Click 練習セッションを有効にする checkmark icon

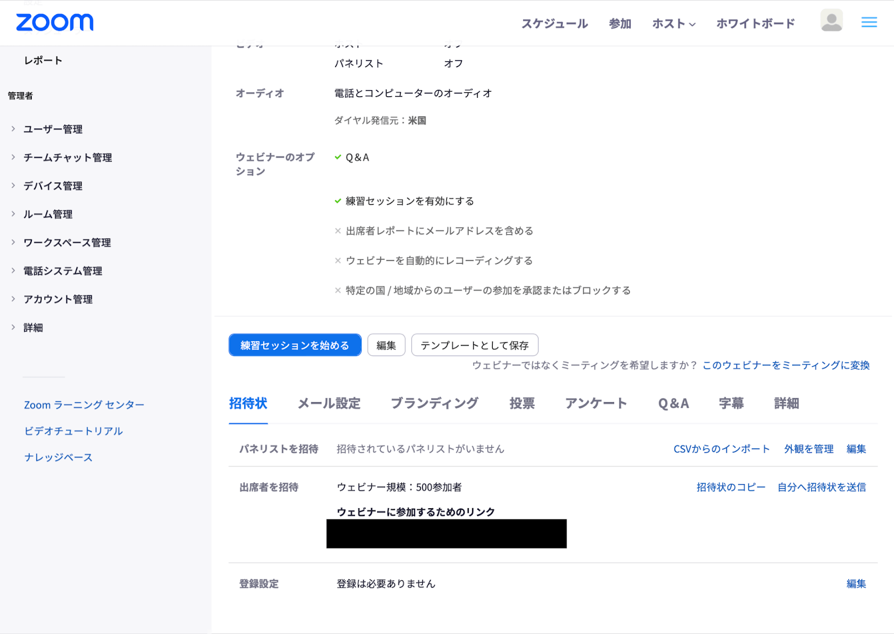[337, 201]
